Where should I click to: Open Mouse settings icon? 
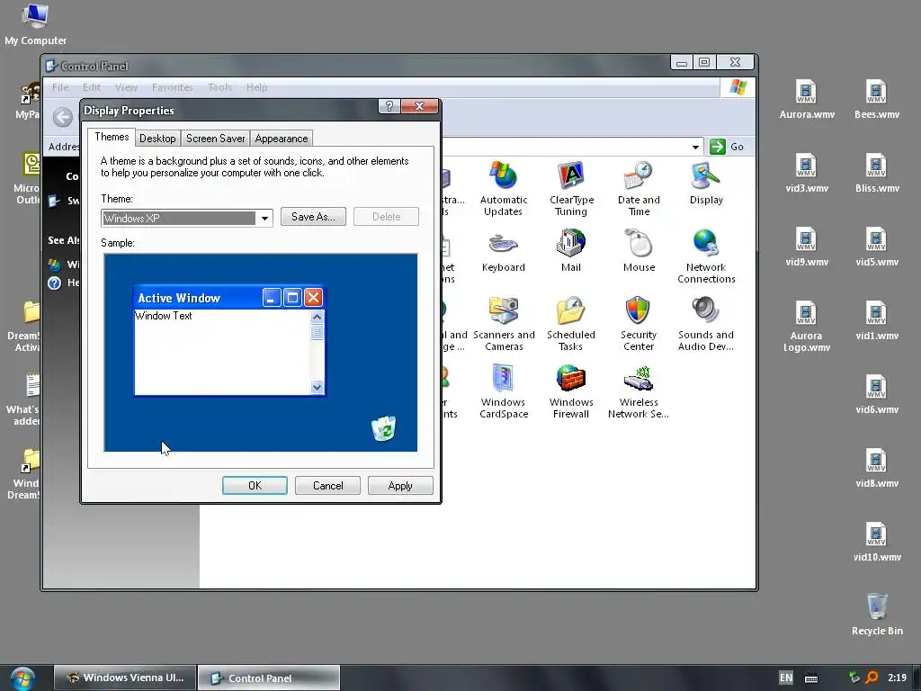(639, 251)
